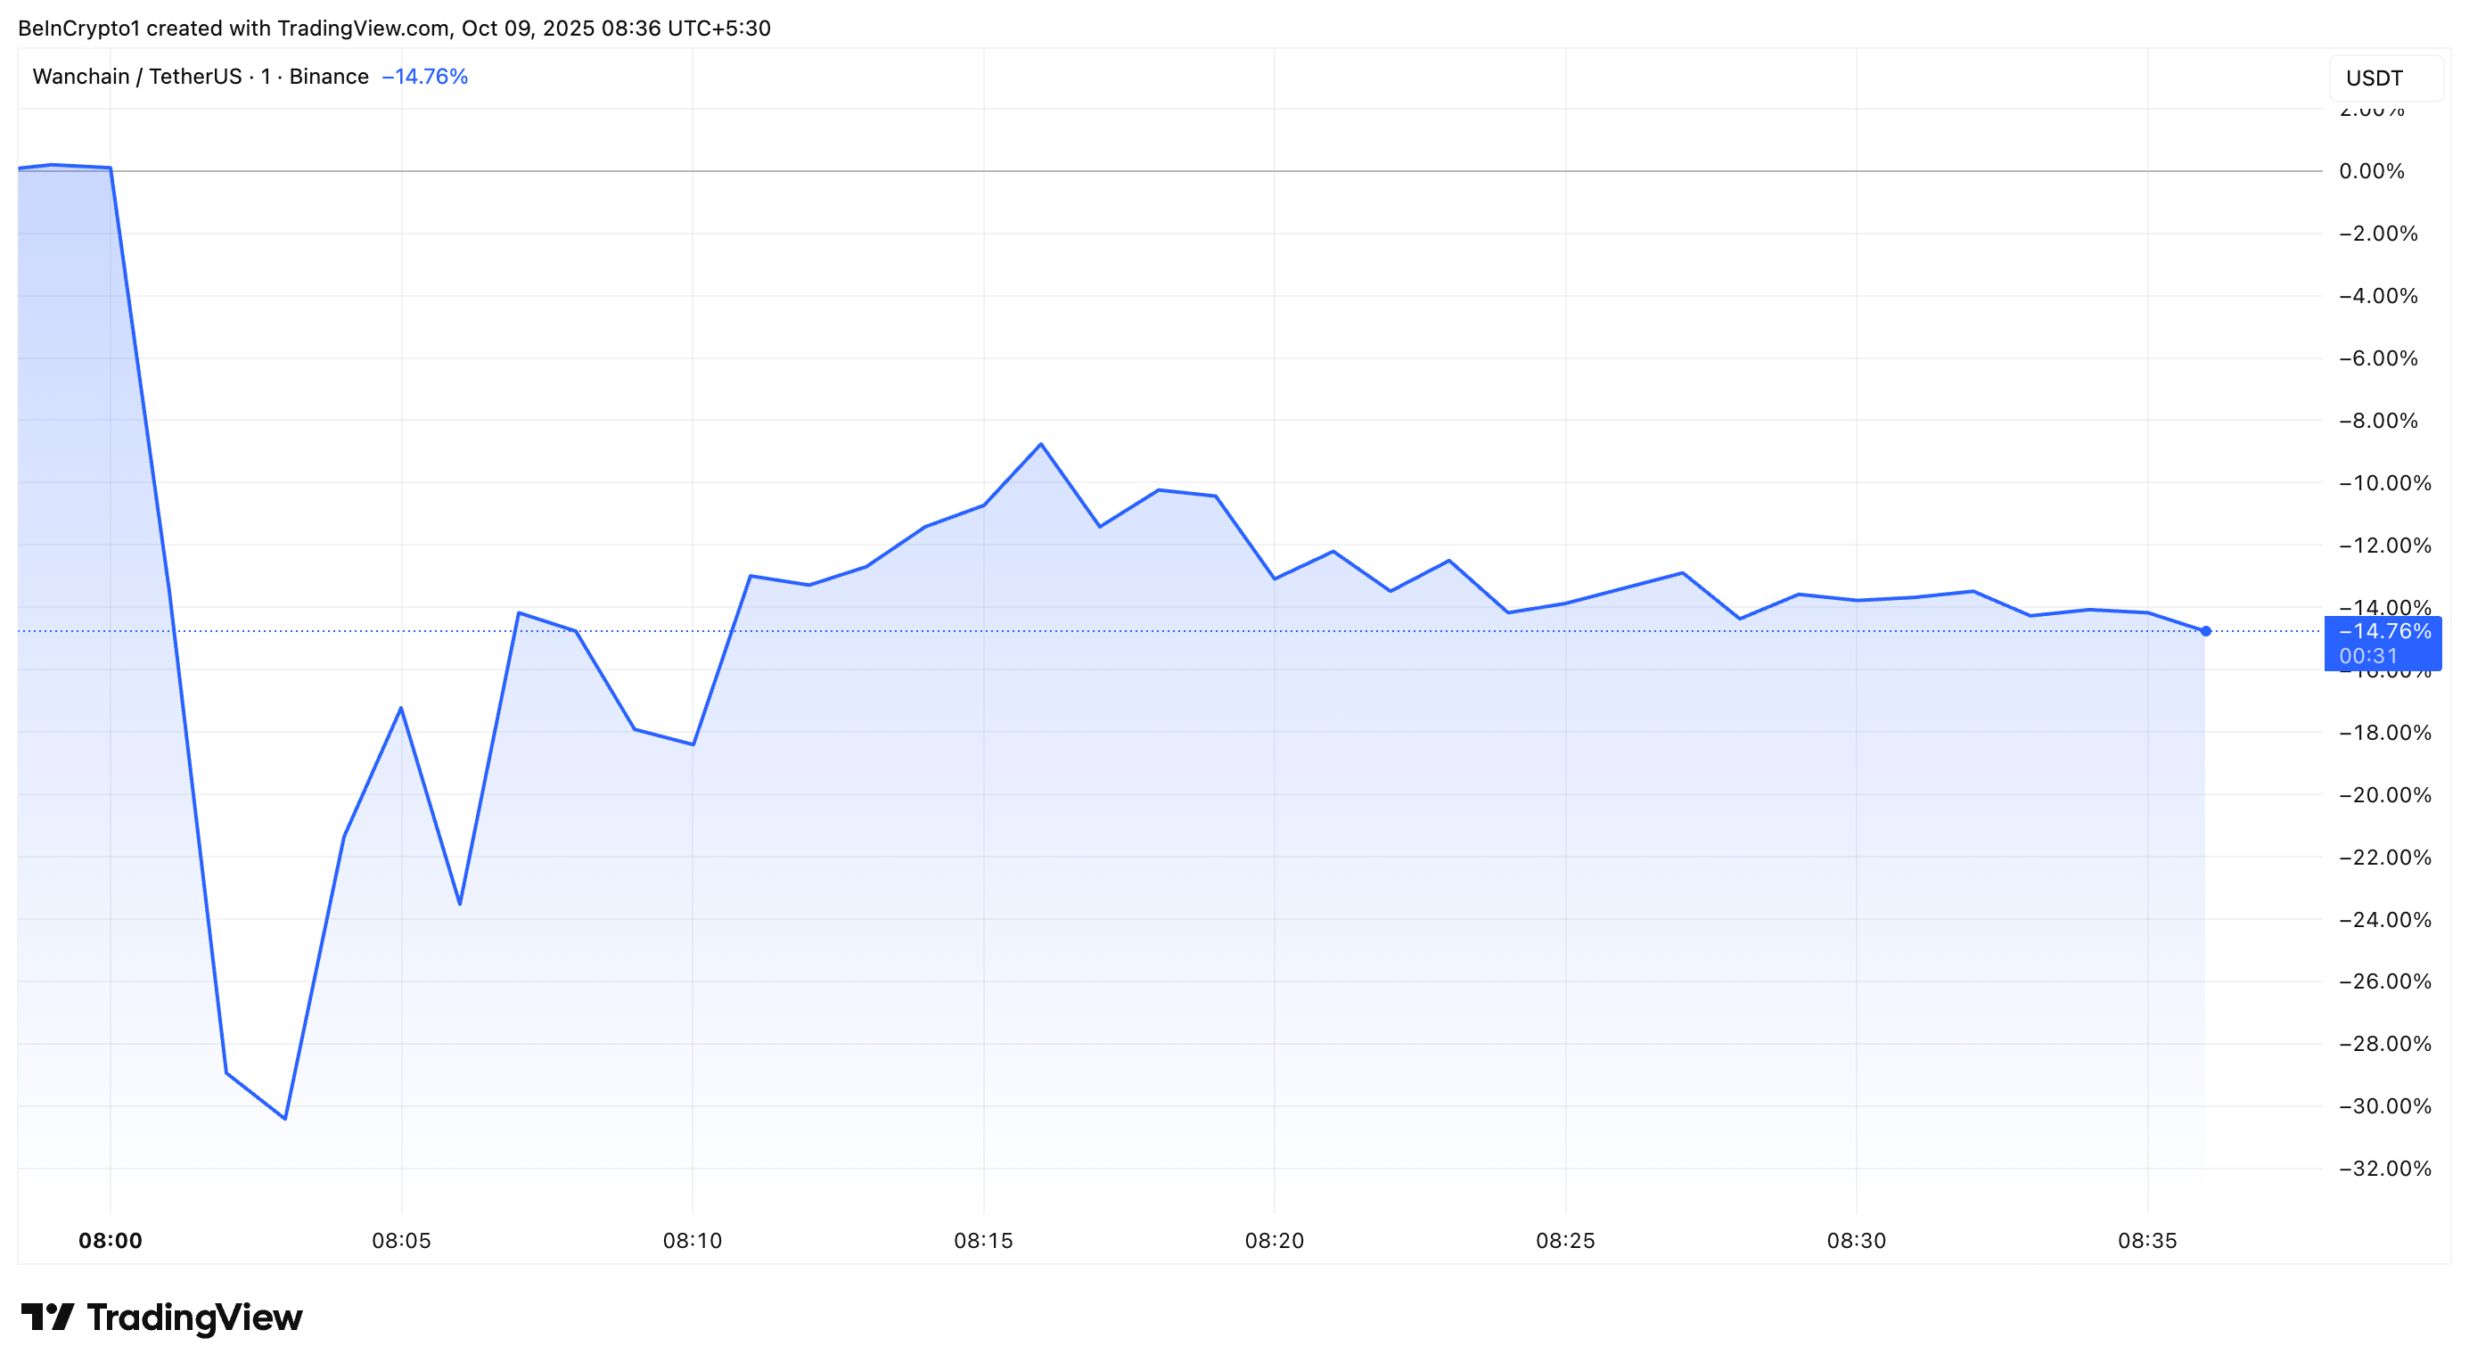This screenshot has height=1371, width=2469.
Task: Click the 08:25 time axis label
Action: coord(1565,1241)
